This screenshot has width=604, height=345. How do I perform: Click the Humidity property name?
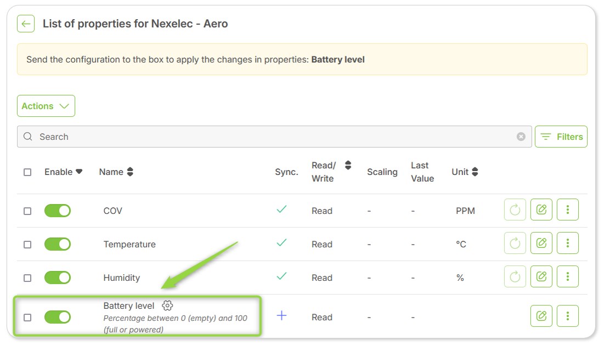[x=122, y=278]
